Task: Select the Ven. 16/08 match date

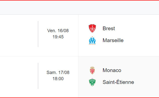Action: click(58, 31)
